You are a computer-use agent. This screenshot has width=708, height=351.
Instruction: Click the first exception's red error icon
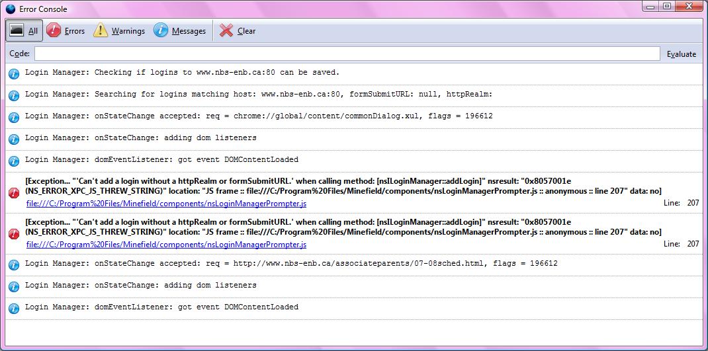coord(14,193)
